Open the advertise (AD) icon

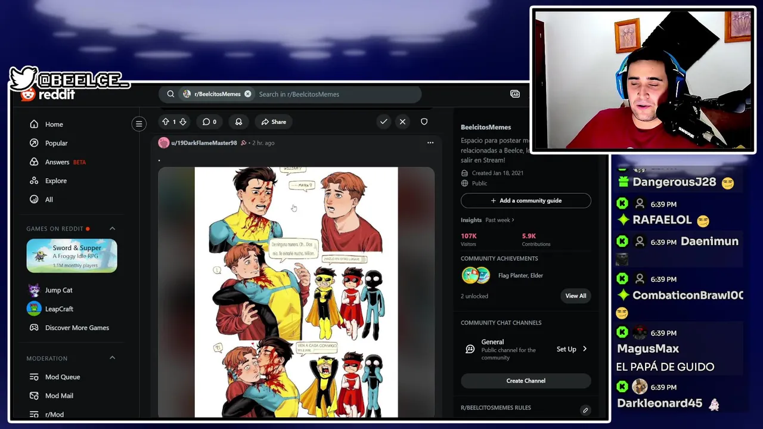pos(515,94)
